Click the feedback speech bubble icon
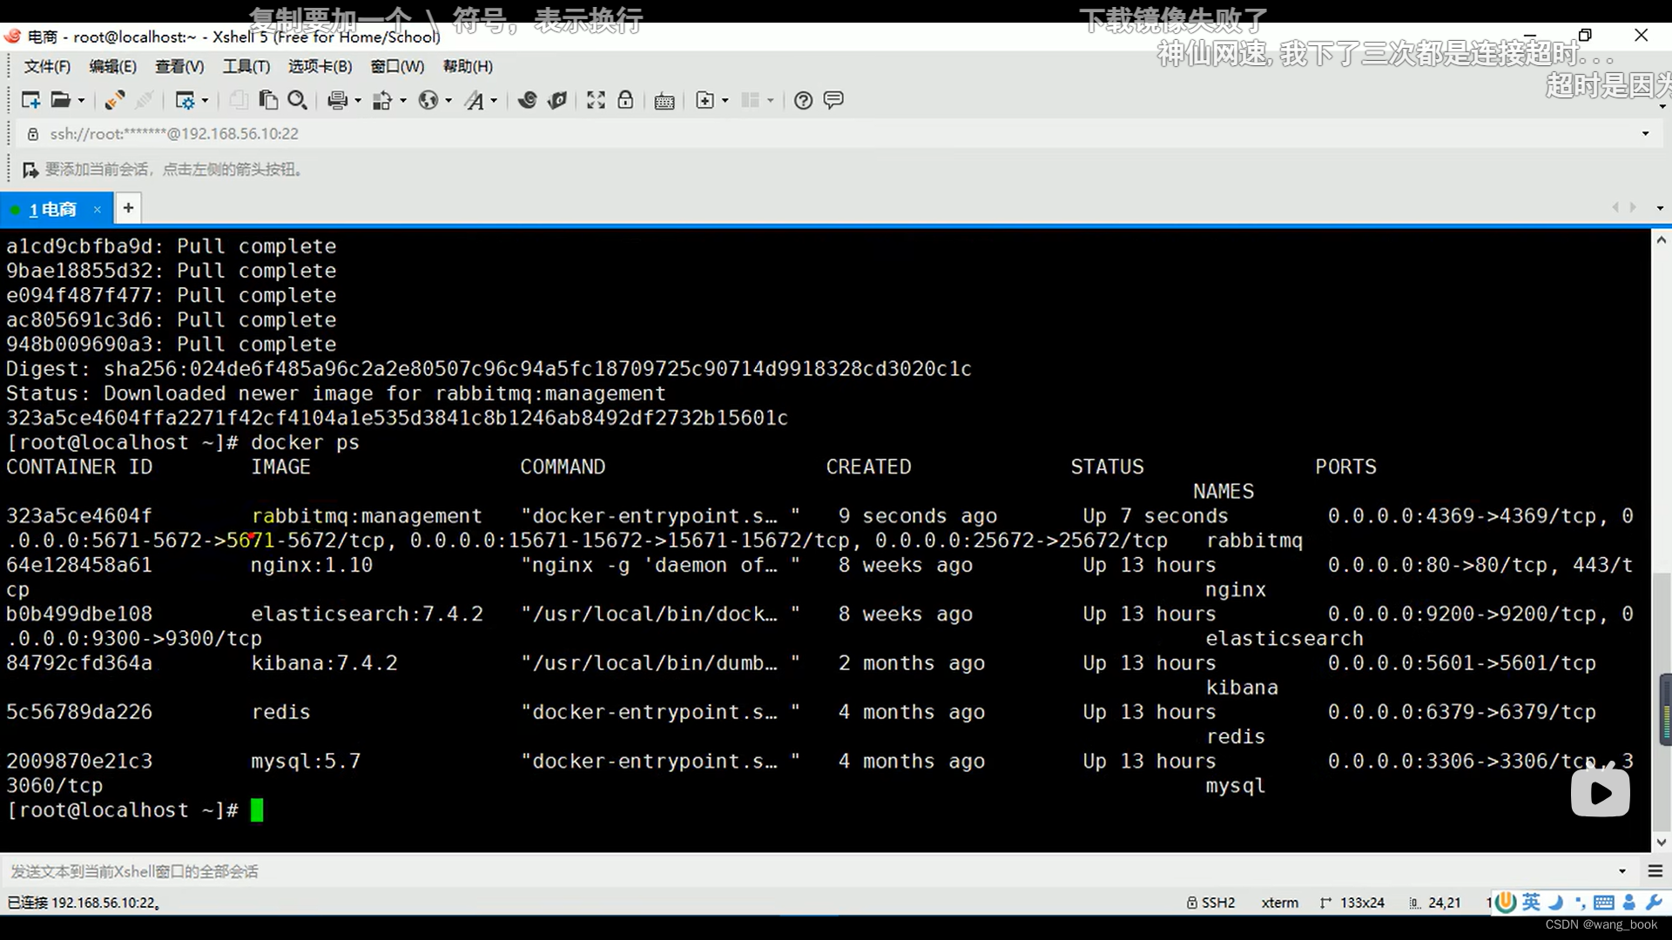1672x940 pixels. pos(833,100)
